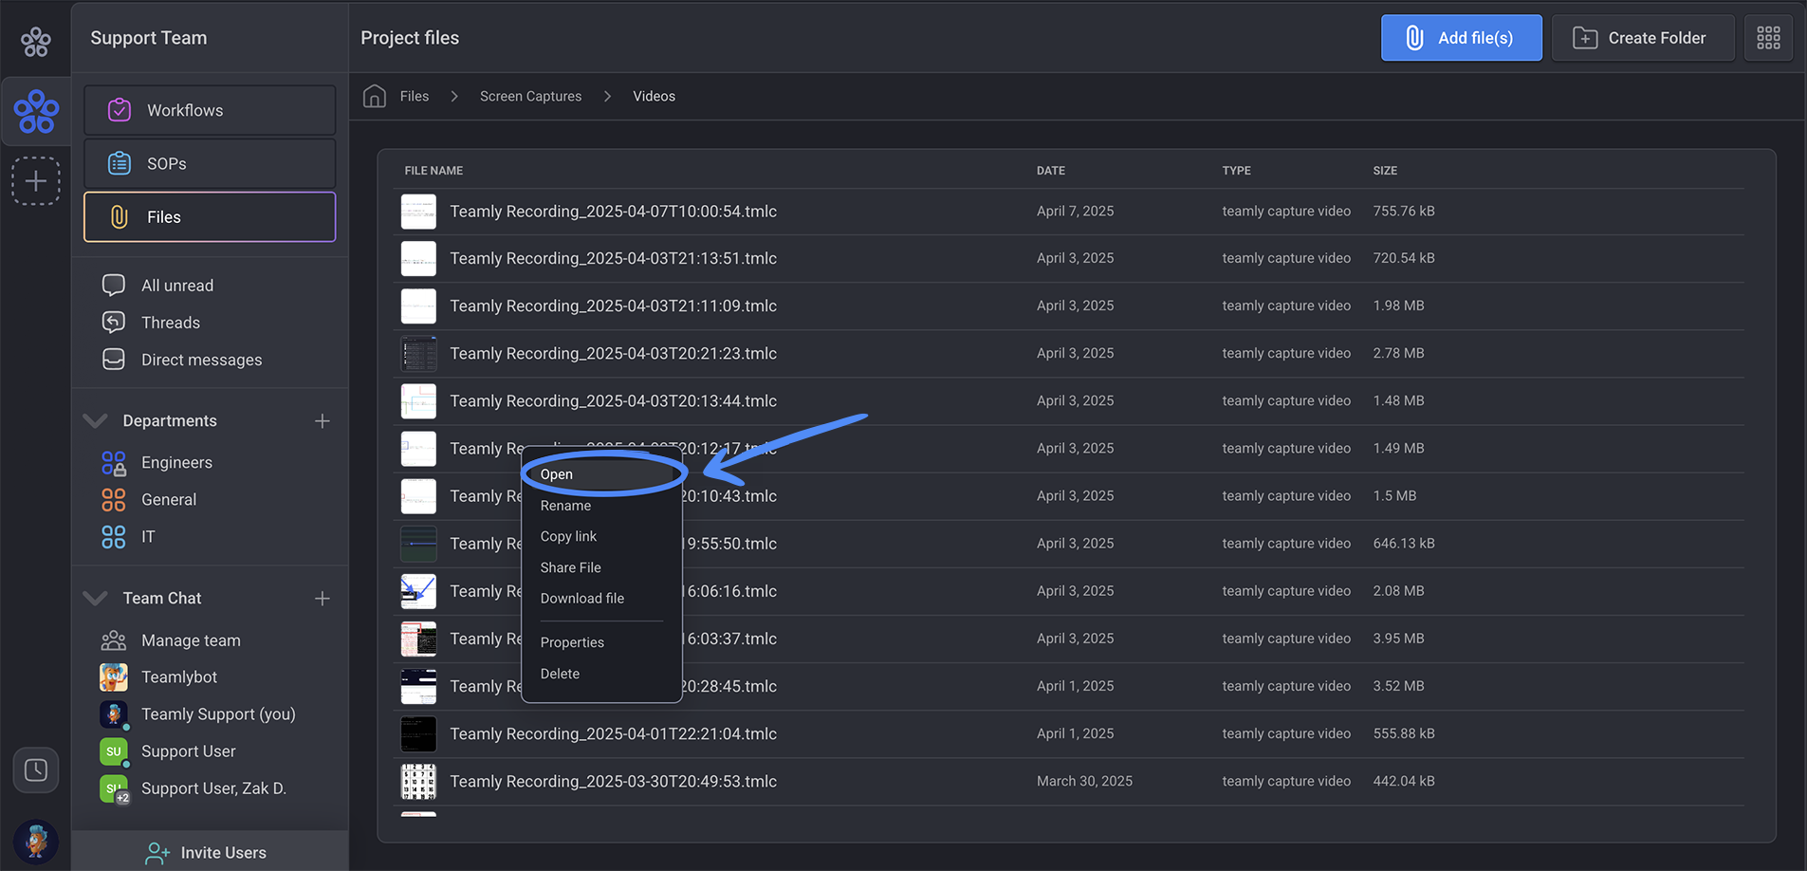The image size is (1807, 871).
Task: Click thumbnail of the 2025-04-03T21:13:51 recording
Action: click(418, 258)
